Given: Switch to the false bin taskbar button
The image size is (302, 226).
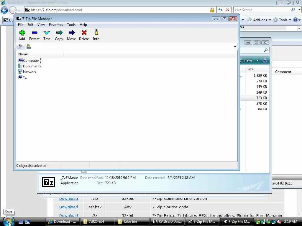Looking at the screenshot, I should tap(132, 222).
